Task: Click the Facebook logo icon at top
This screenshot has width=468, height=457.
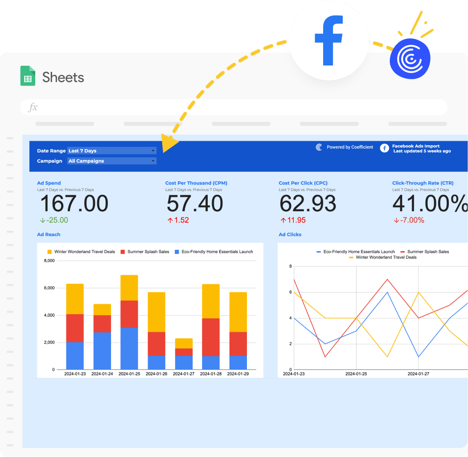Action: (328, 40)
